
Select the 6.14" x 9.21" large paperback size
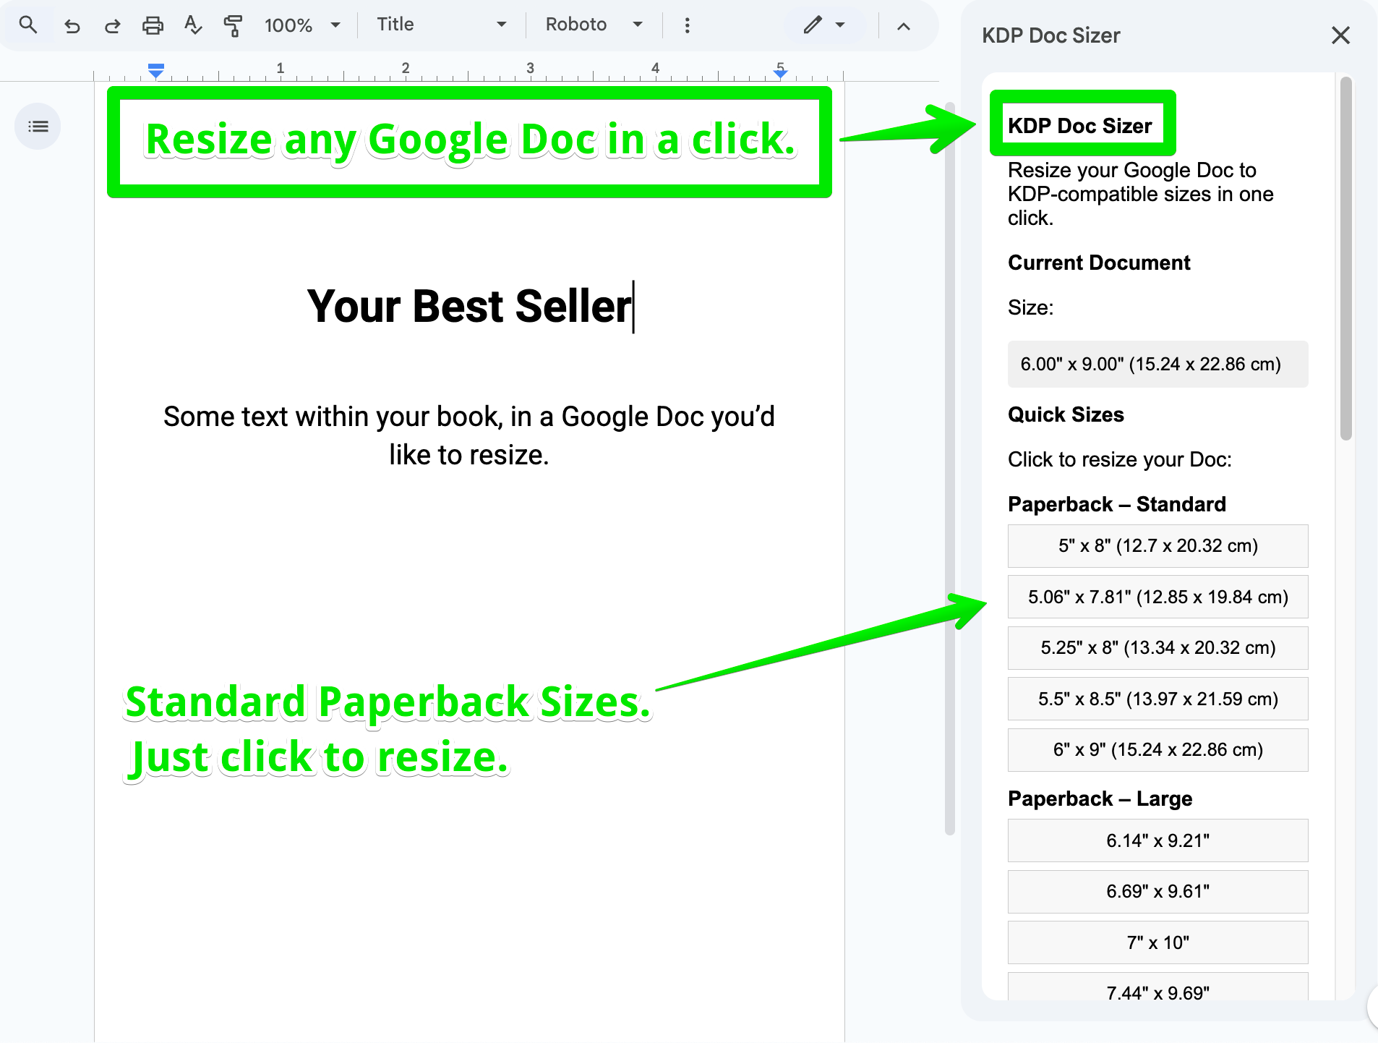click(1157, 840)
